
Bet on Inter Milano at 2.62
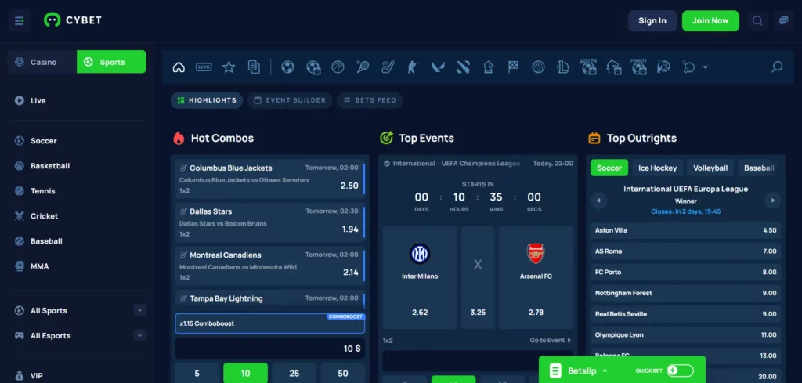click(x=420, y=277)
